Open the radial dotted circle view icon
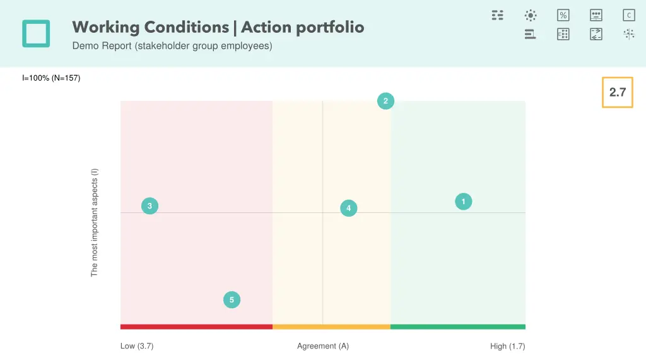This screenshot has height=363, width=646. [x=531, y=15]
